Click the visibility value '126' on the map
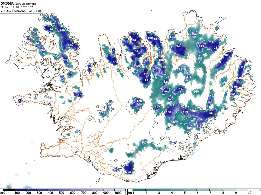261x195 pixels. [138, 66]
